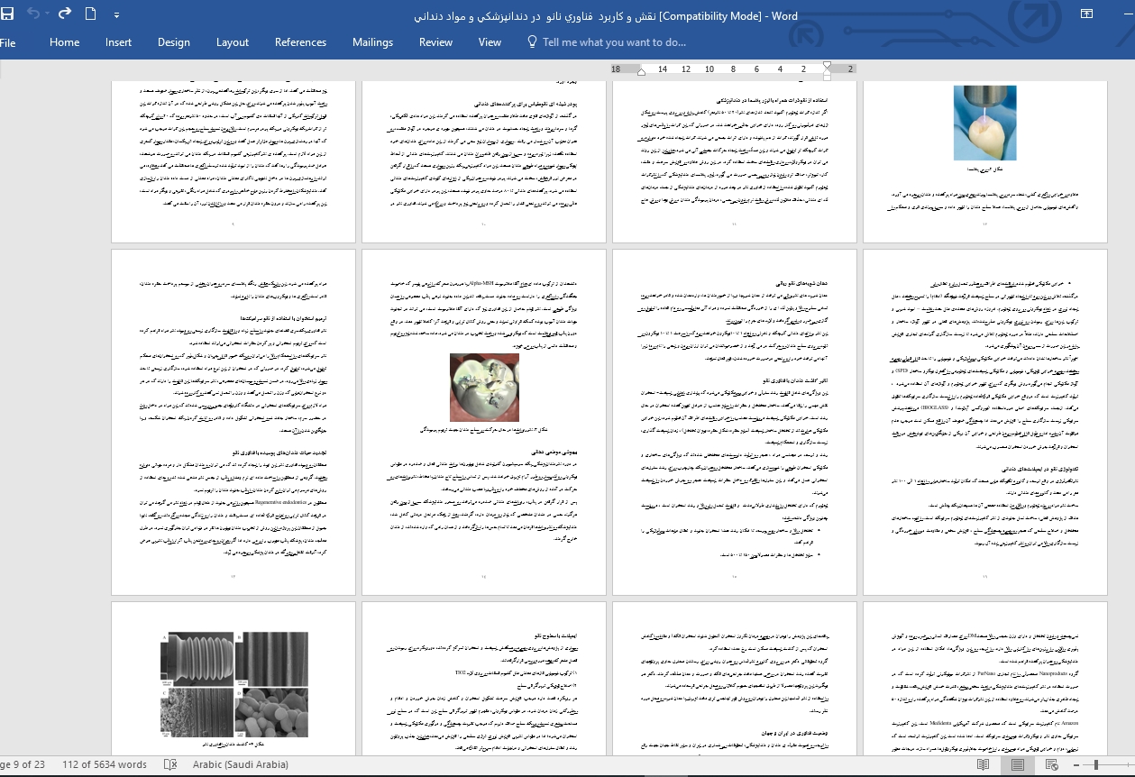Switch to the Review tab
This screenshot has width=1135, height=777.
coord(435,42)
